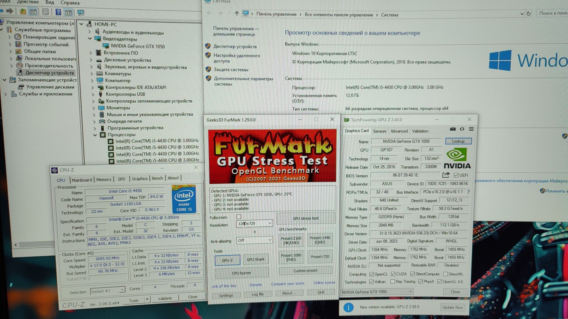The height and width of the screenshot is (319, 568).
Task: Click the Scan for hardware changes monitor icon
Action: [x=81, y=12]
